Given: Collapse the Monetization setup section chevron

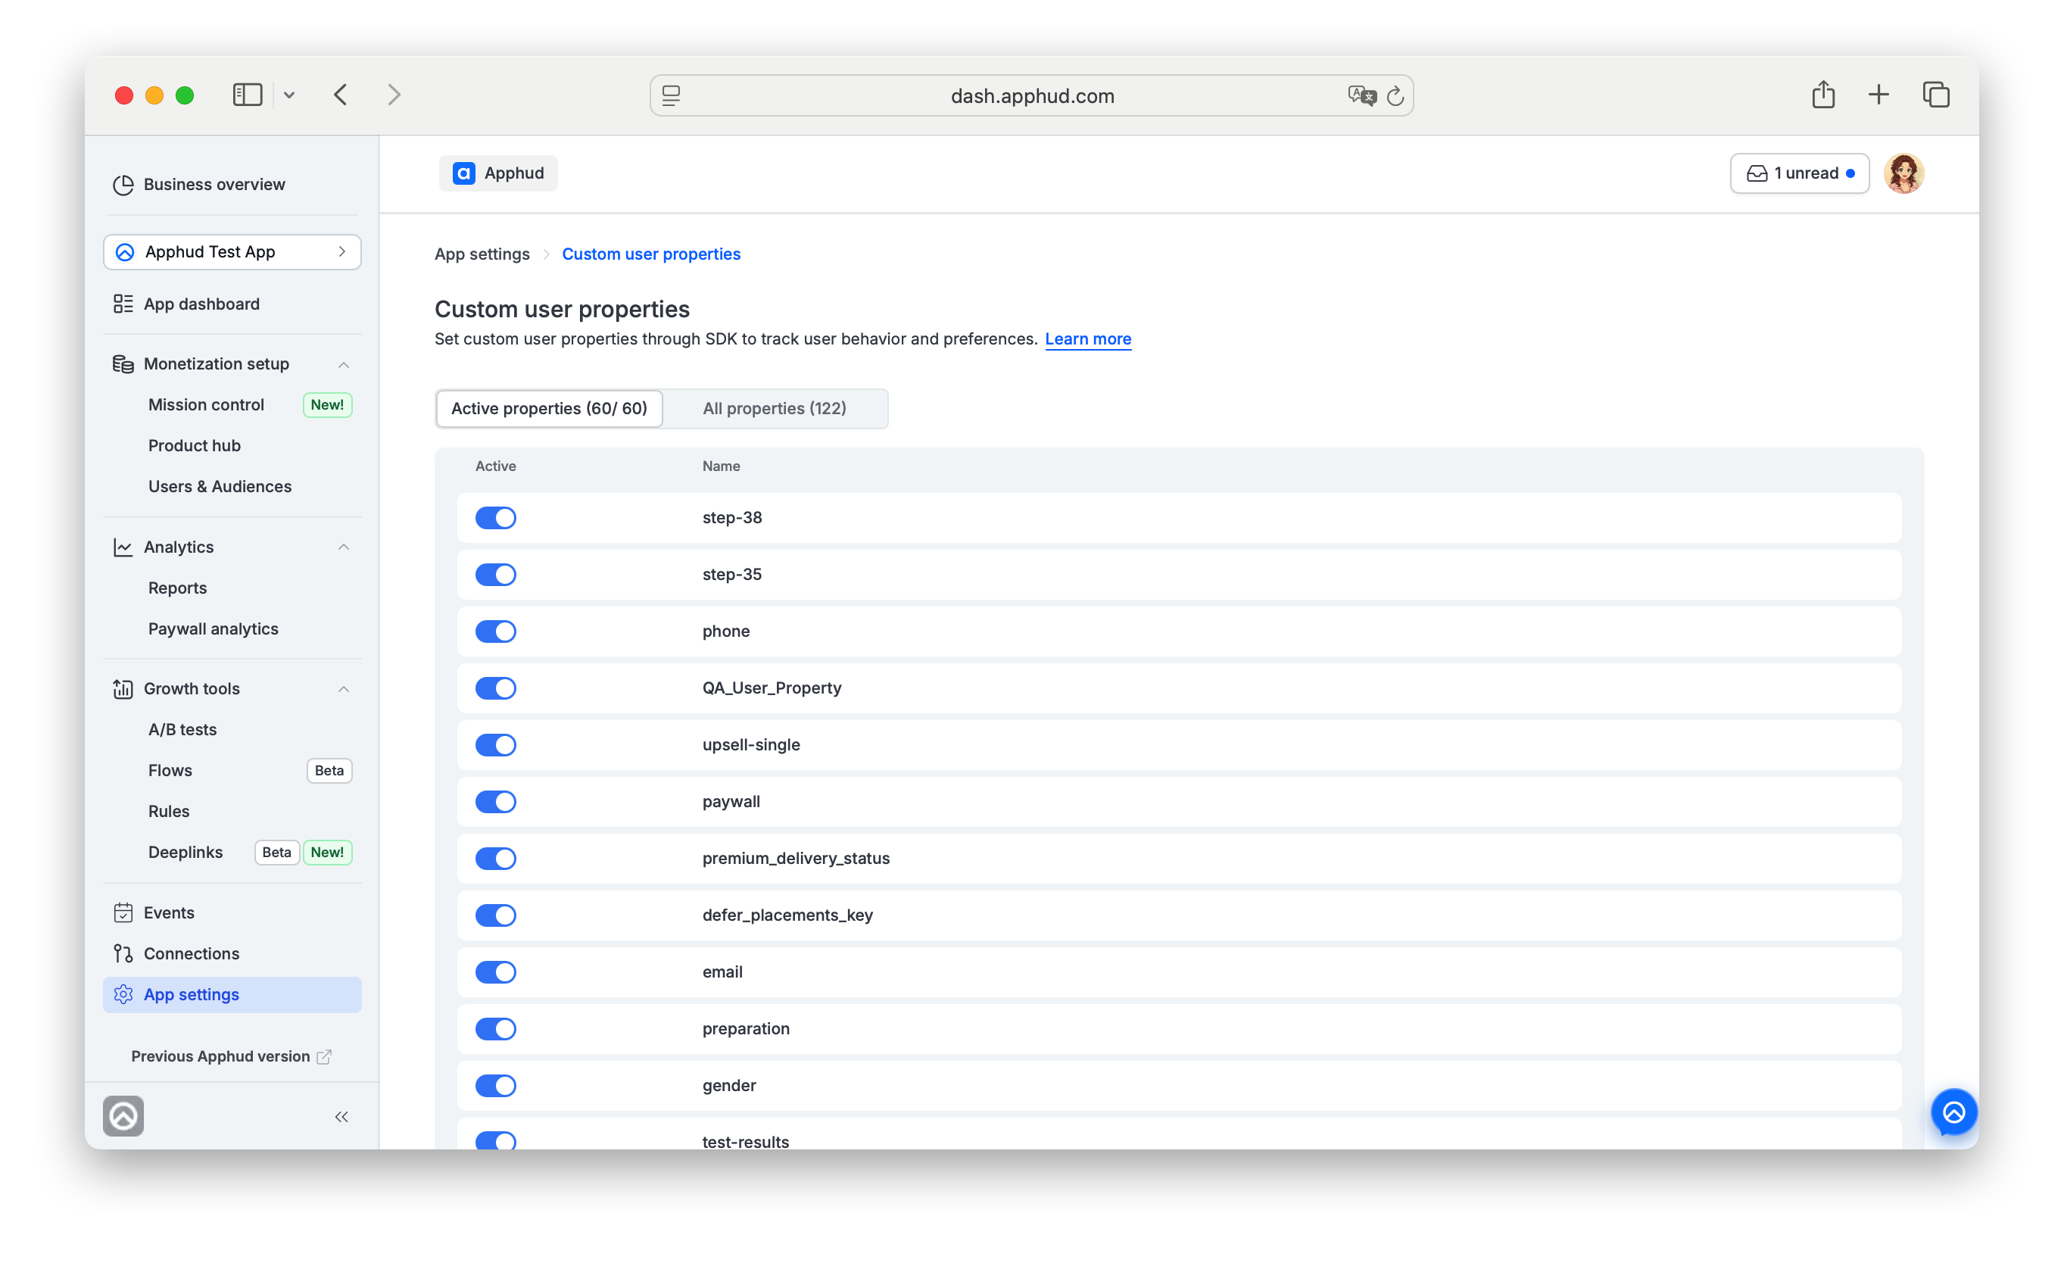Looking at the screenshot, I should pyautogui.click(x=344, y=364).
